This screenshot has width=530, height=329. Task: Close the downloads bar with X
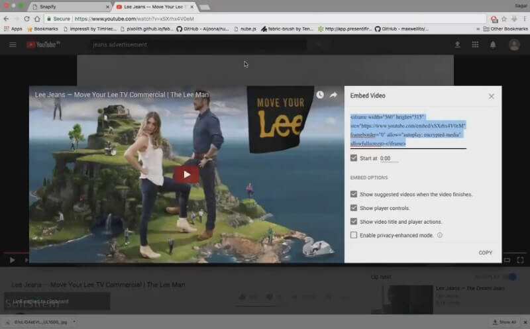tap(525, 322)
